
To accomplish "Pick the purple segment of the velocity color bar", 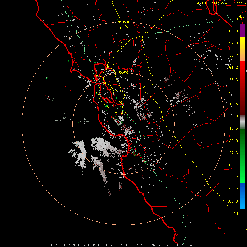I will [242, 30].
